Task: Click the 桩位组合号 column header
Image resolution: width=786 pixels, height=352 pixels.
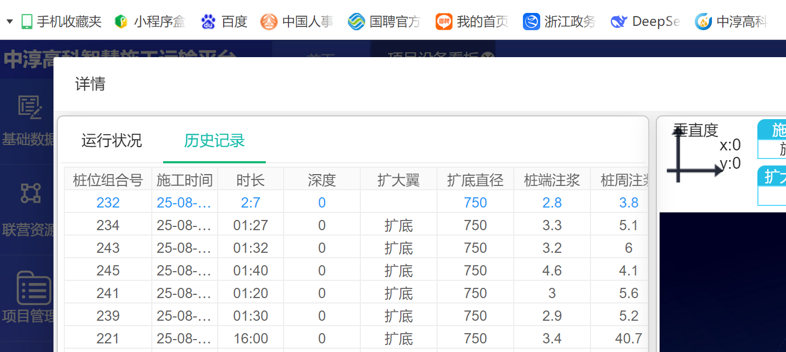Action: [x=108, y=180]
